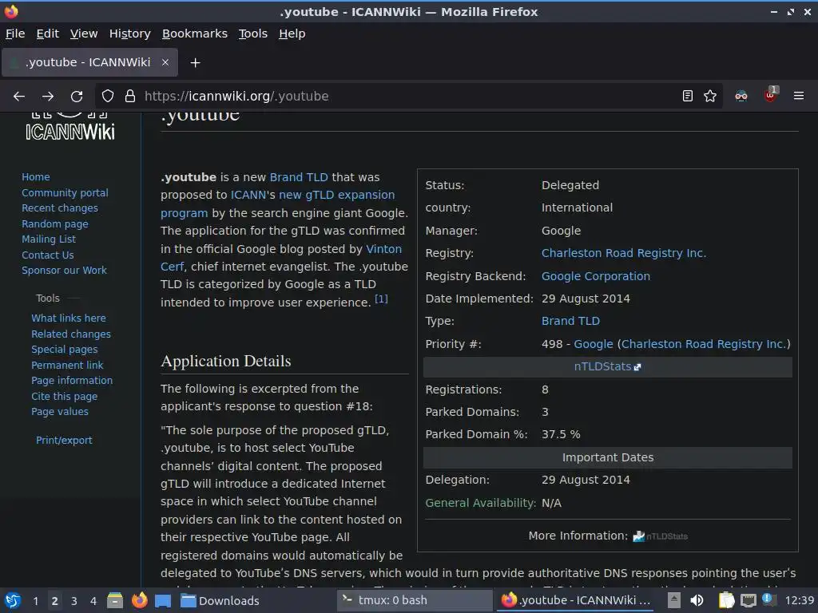Open the volume control tray icon
The width and height of the screenshot is (818, 613).
coord(697,600)
